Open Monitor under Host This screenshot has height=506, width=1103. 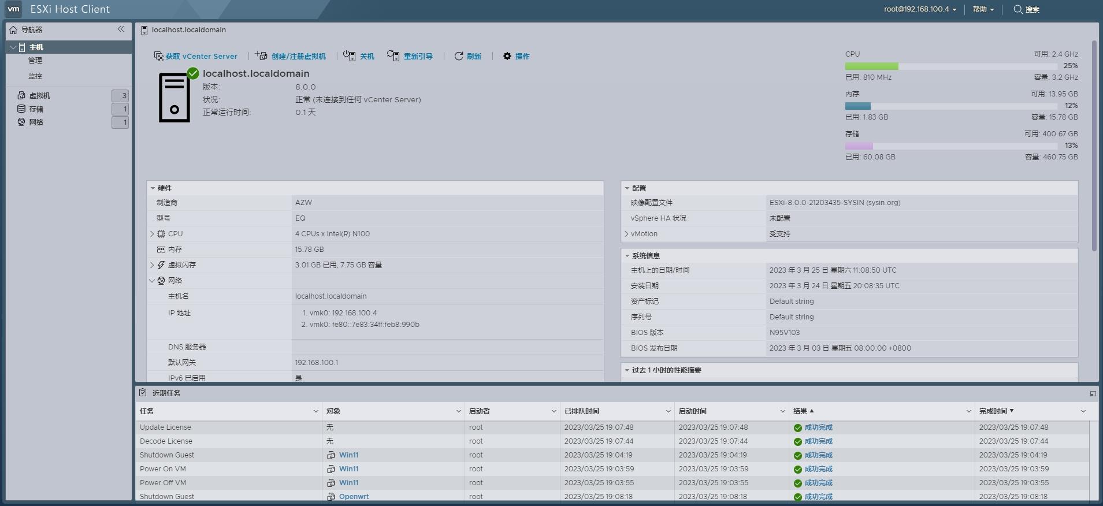pos(35,76)
